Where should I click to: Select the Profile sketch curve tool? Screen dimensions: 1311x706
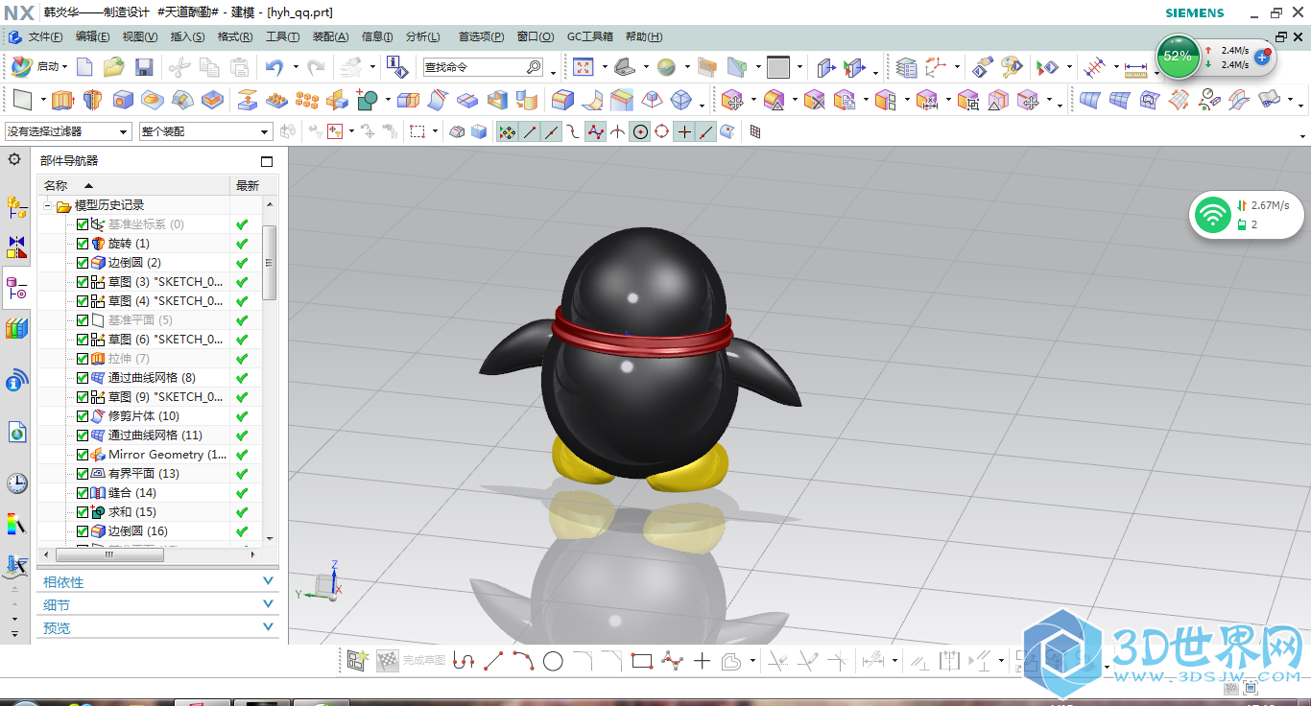[x=464, y=661]
